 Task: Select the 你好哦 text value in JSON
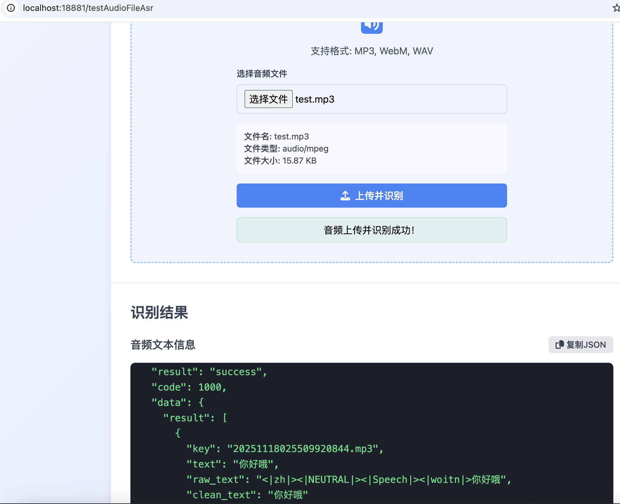pyautogui.click(x=254, y=464)
